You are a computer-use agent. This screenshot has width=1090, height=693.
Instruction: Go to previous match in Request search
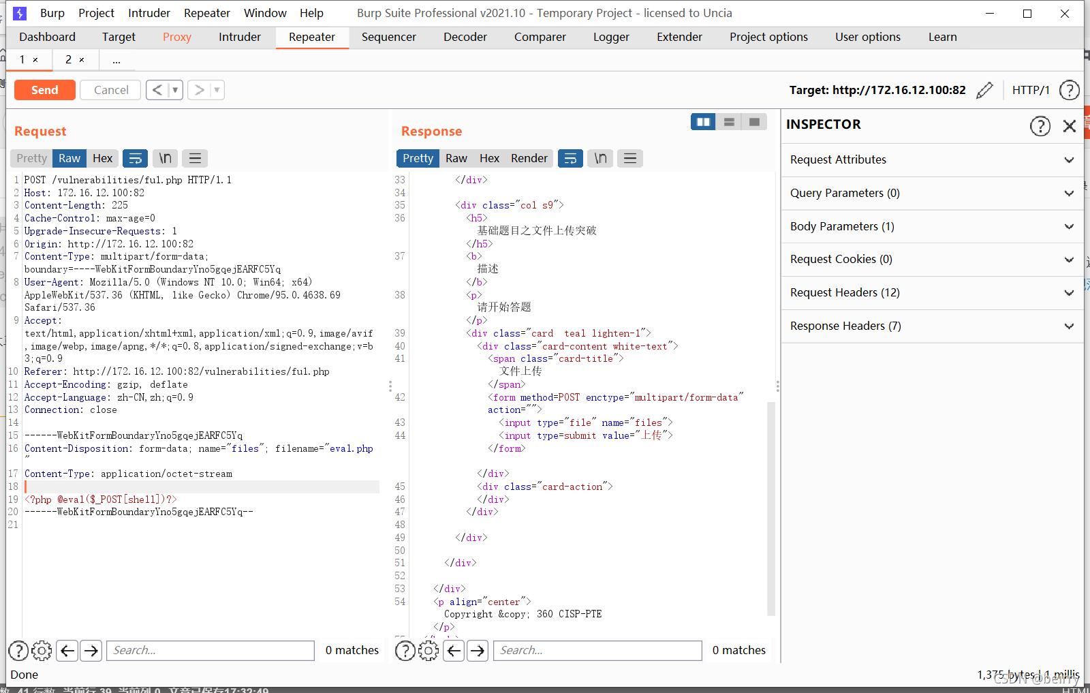[x=67, y=651]
